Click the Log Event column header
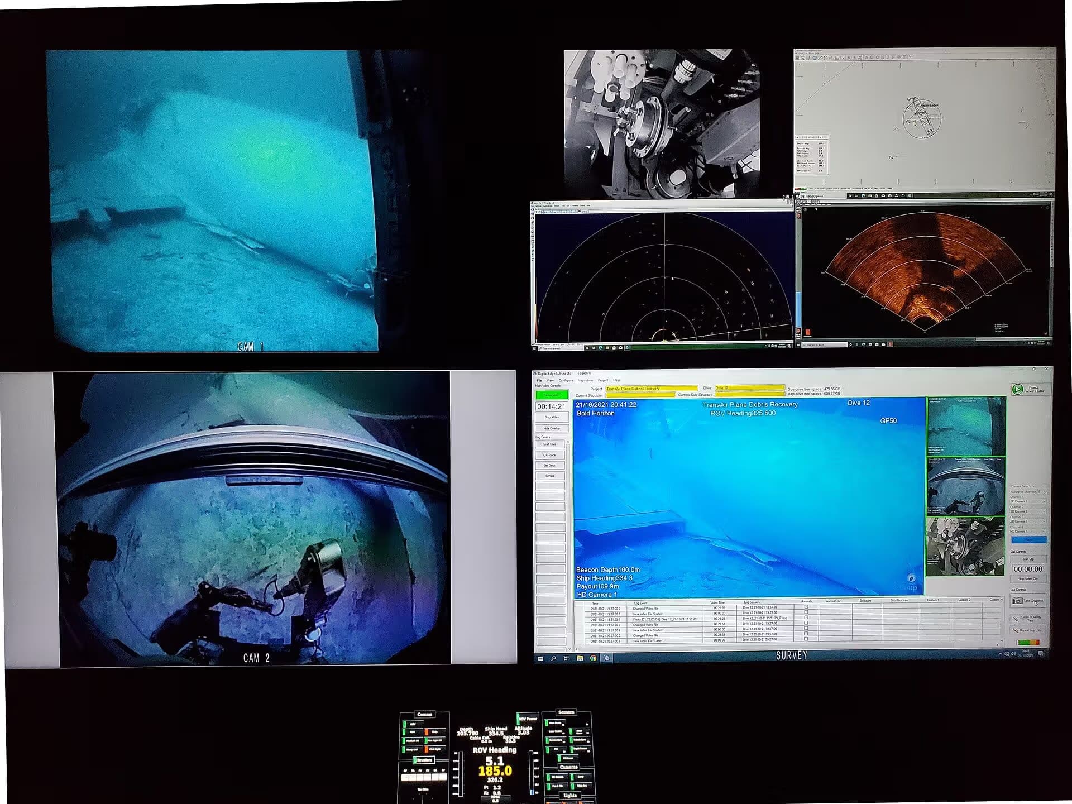 [x=641, y=603]
